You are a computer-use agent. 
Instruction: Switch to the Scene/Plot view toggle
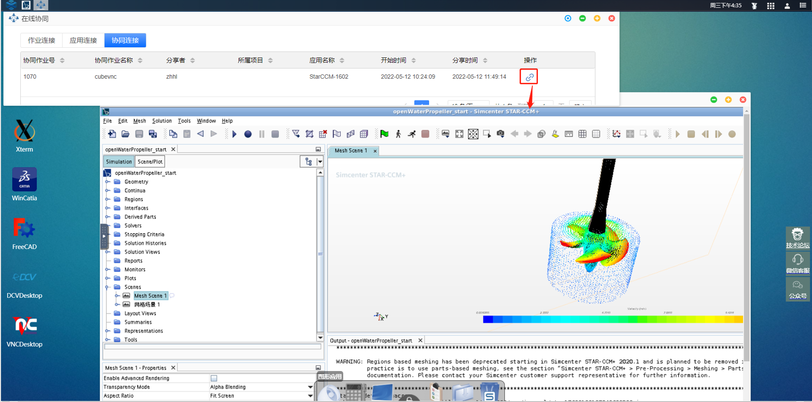[150, 162]
